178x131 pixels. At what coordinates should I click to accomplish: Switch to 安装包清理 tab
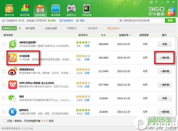click(51, 28)
